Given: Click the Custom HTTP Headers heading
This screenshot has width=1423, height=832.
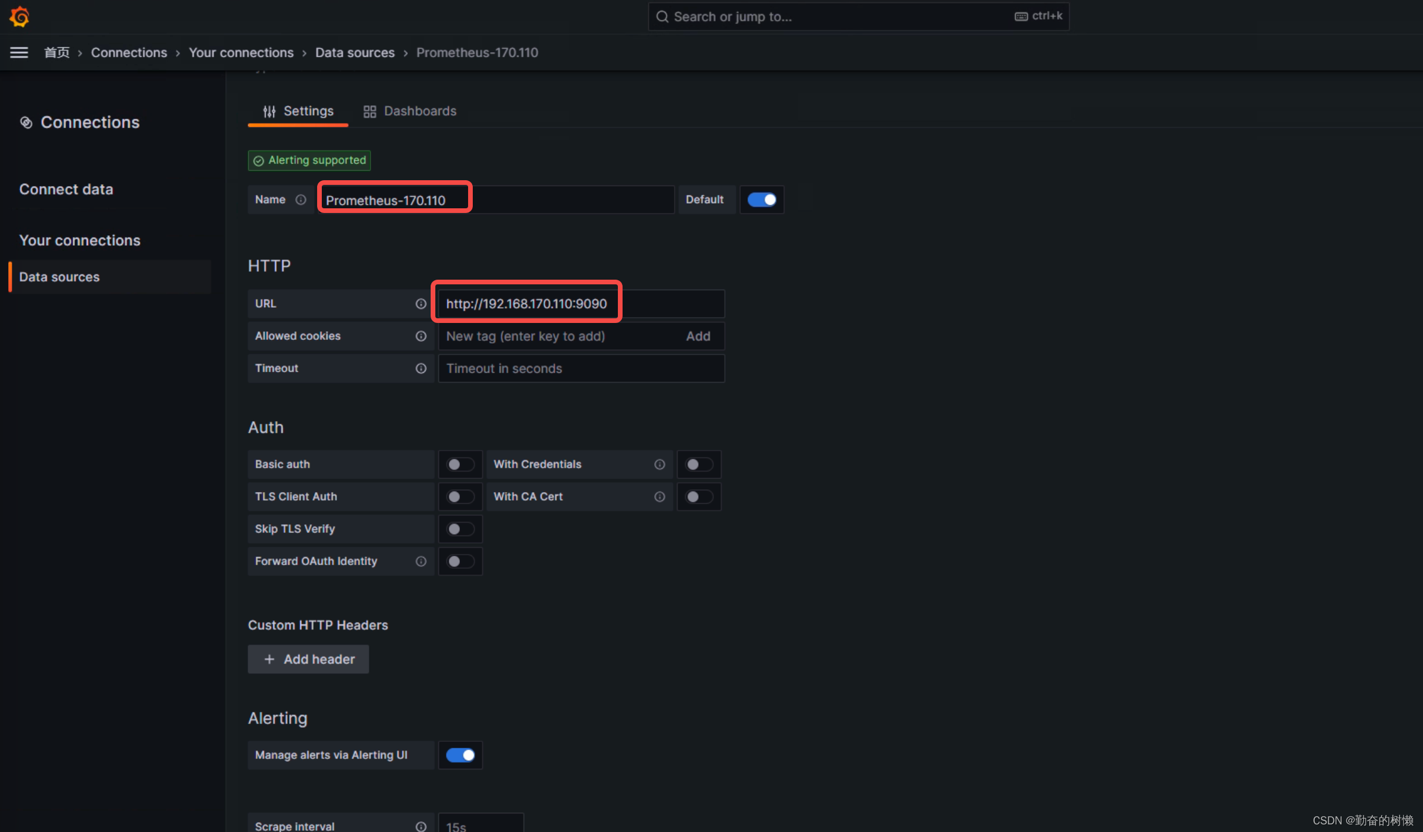Looking at the screenshot, I should click(318, 625).
